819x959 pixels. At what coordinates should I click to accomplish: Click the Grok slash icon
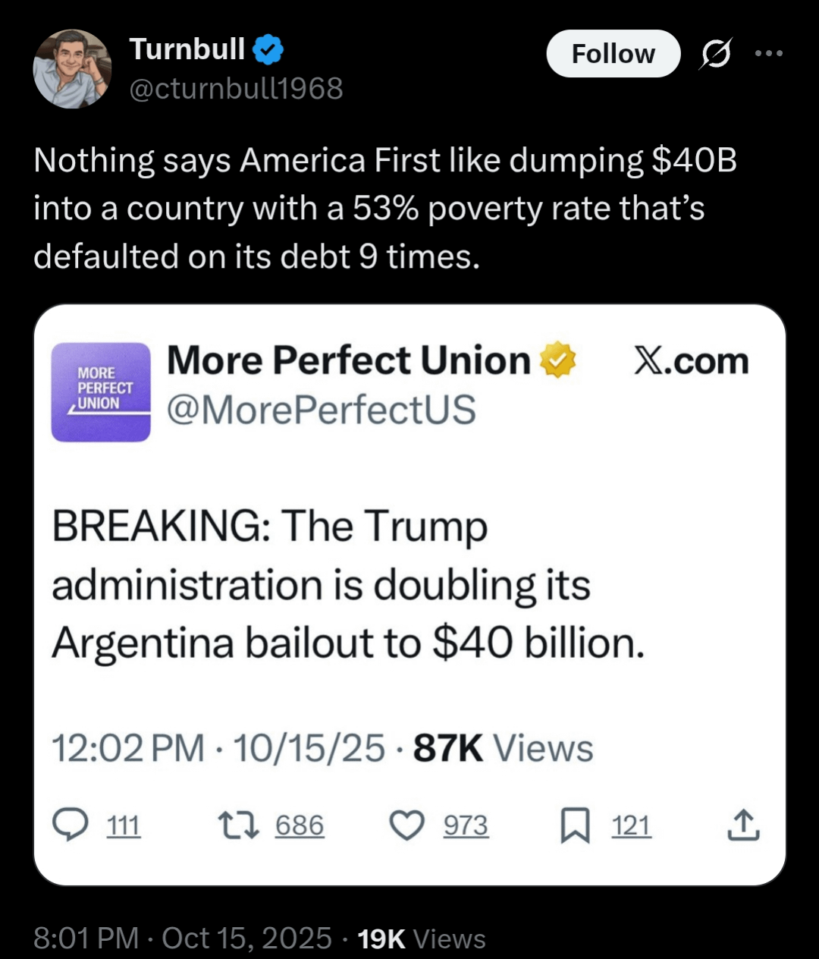(716, 54)
